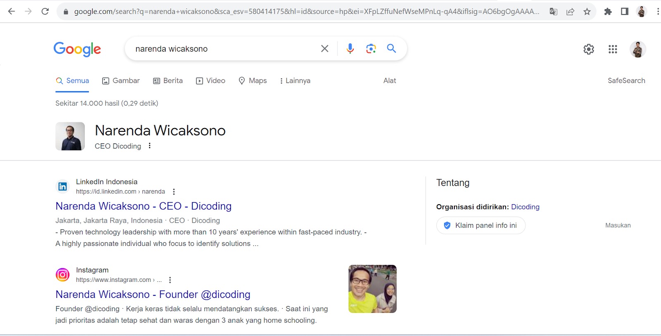Open three-dot menu next to CEO Dicoding
661x336 pixels.
(x=150, y=146)
